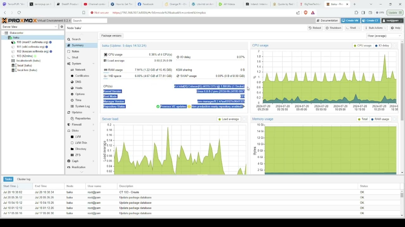Switch to the Channel content YouTube tab

(x=95, y=4)
